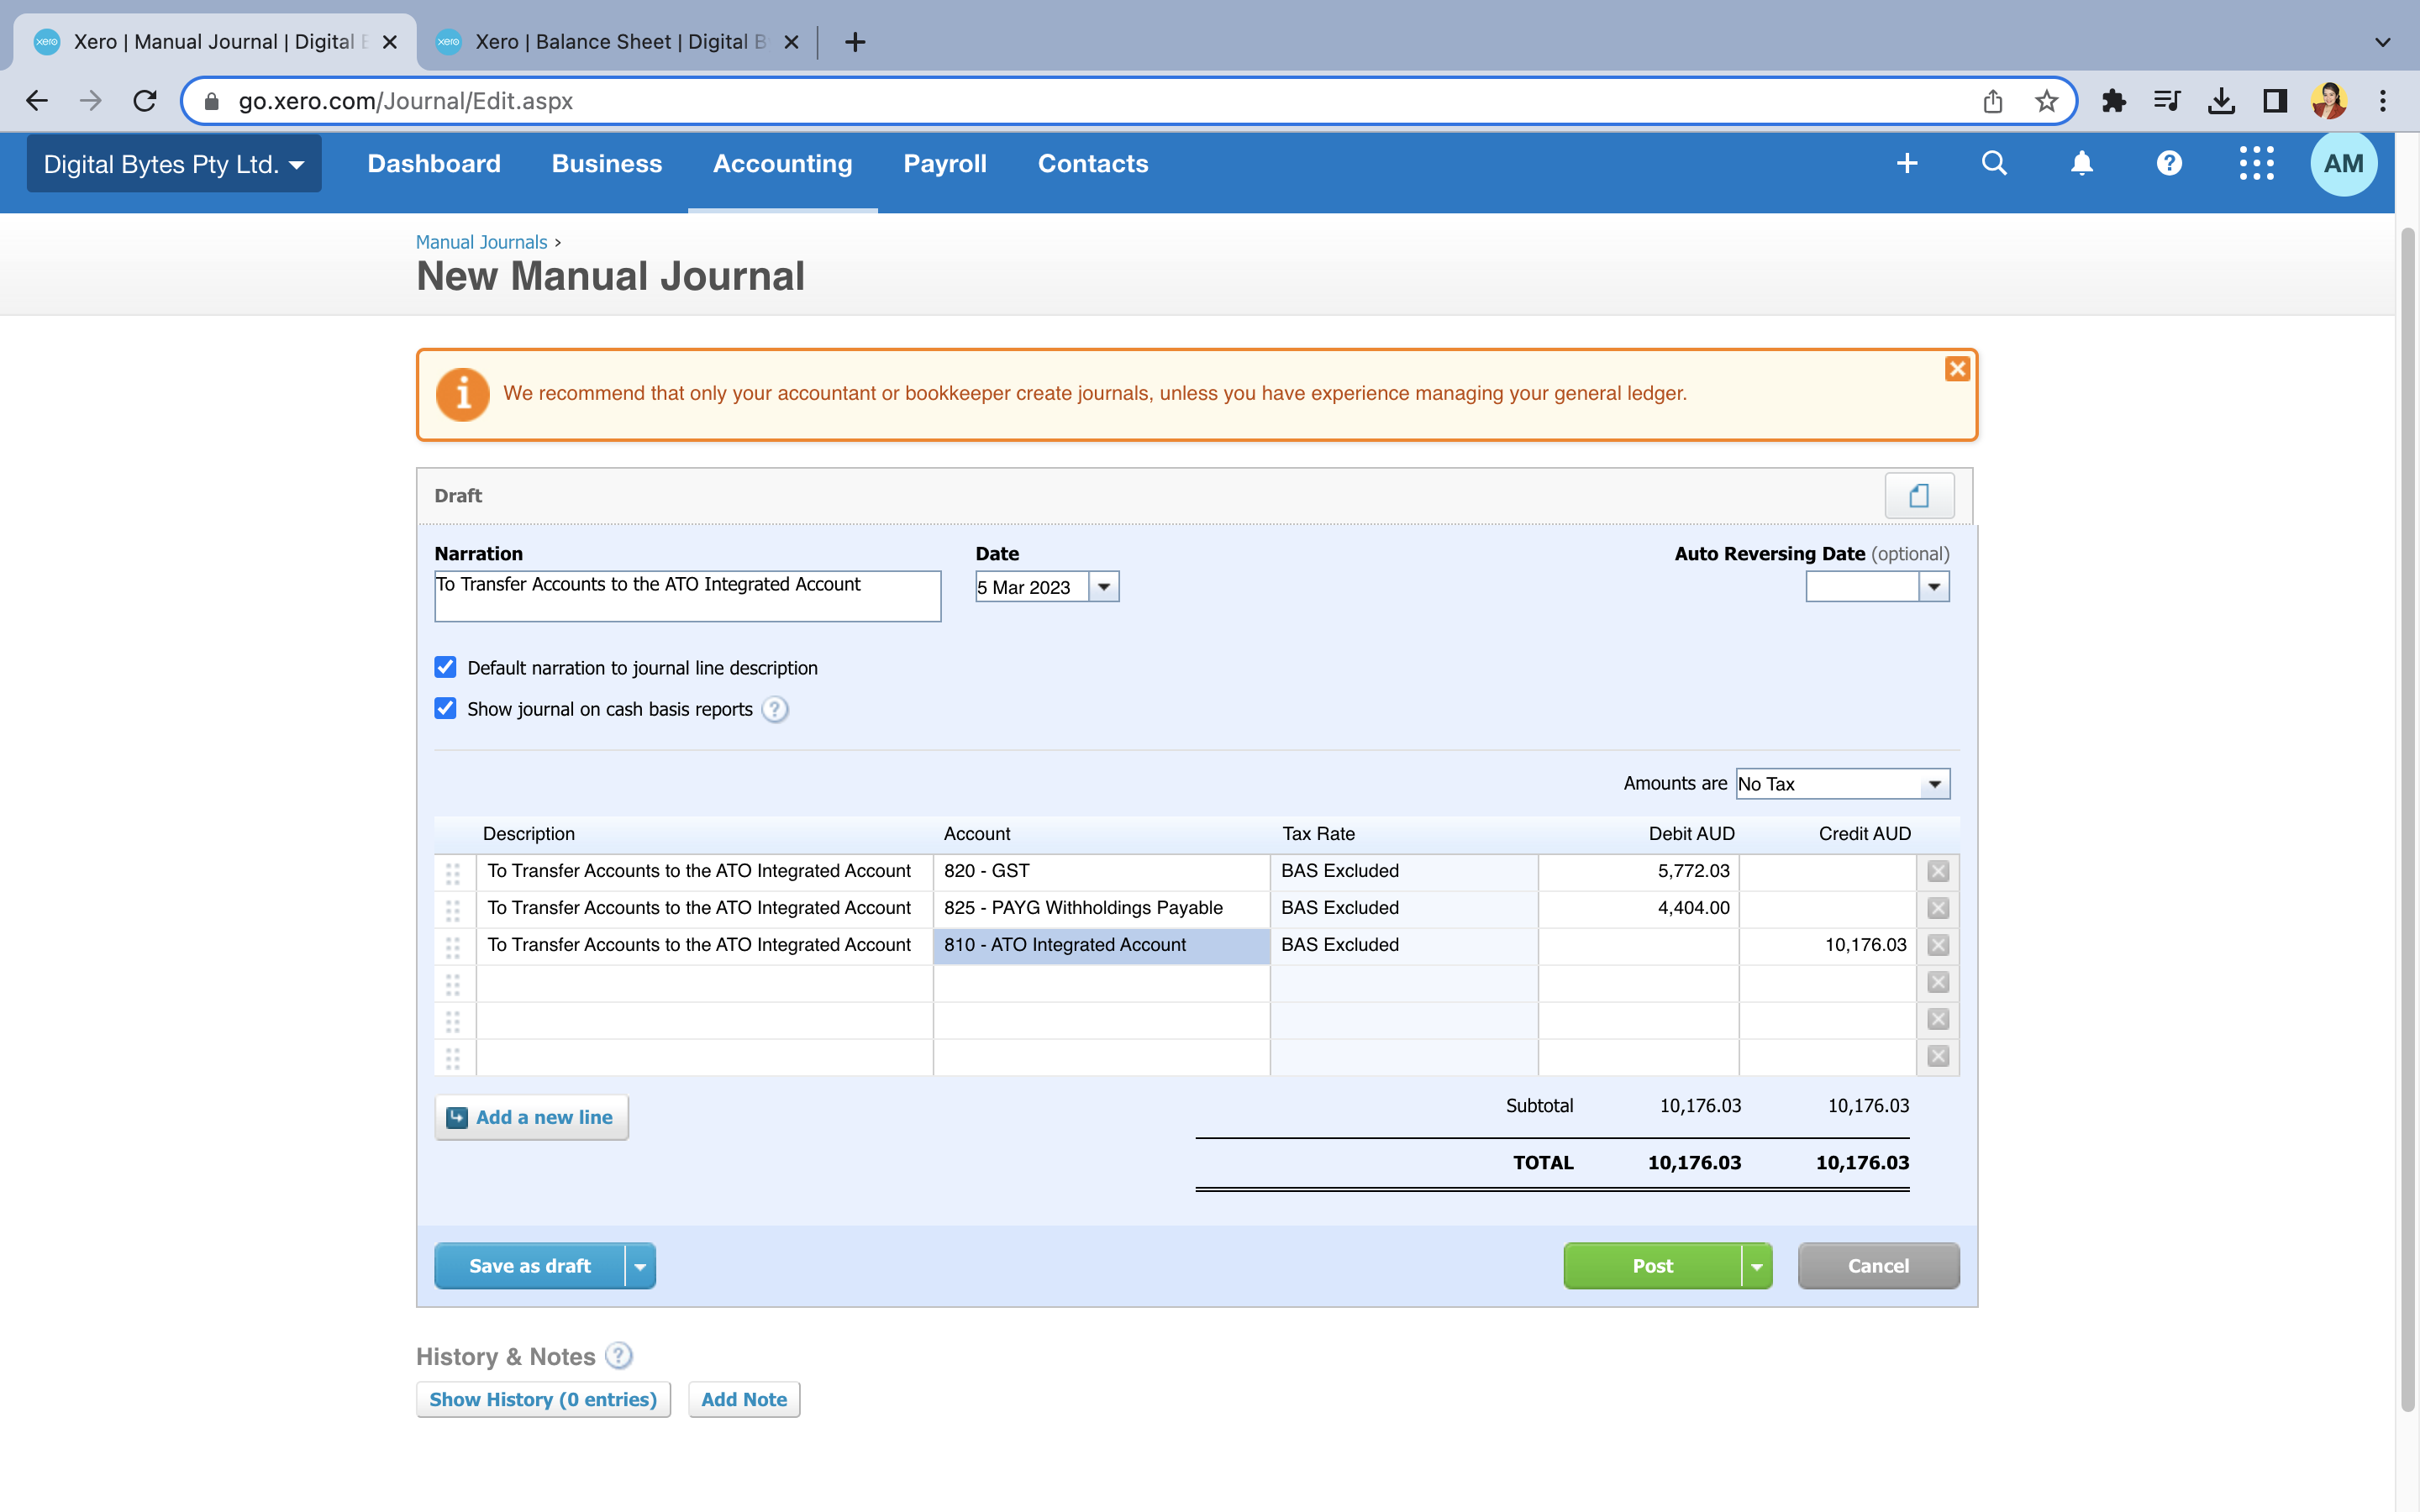Switch to the Balance Sheet browser tab
The height and width of the screenshot is (1512, 2420).
point(616,42)
